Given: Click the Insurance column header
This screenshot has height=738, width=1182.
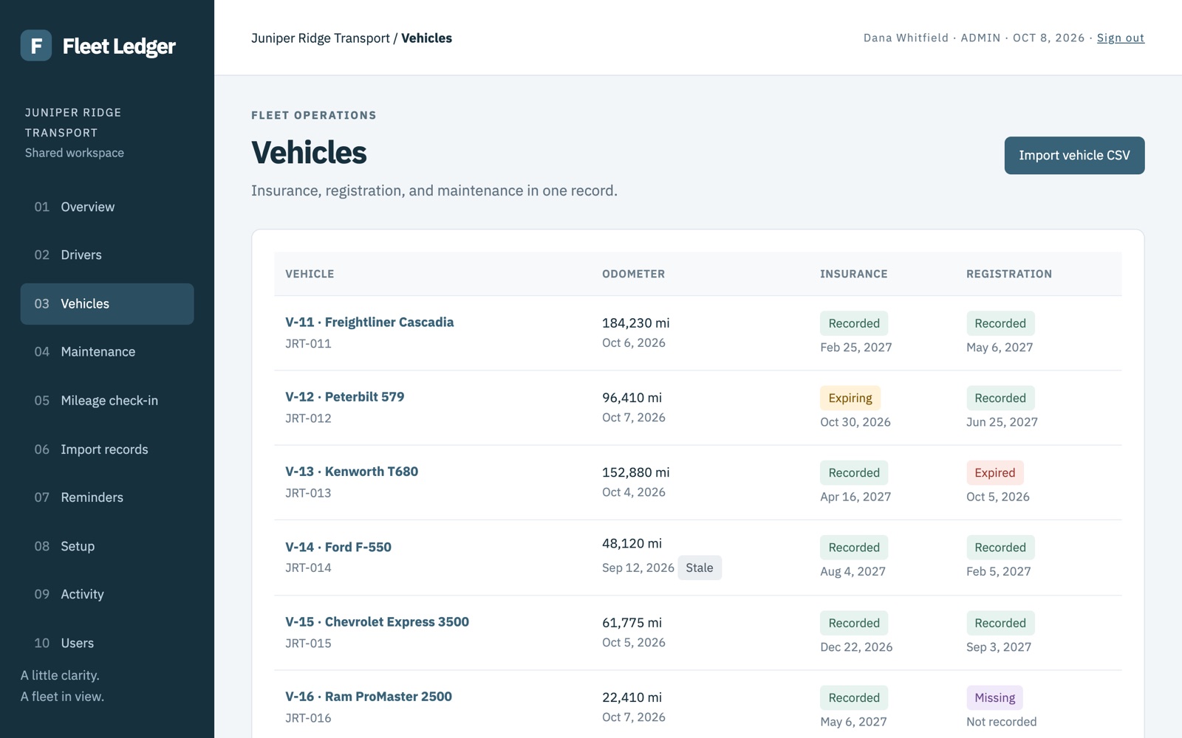Looking at the screenshot, I should tap(853, 274).
